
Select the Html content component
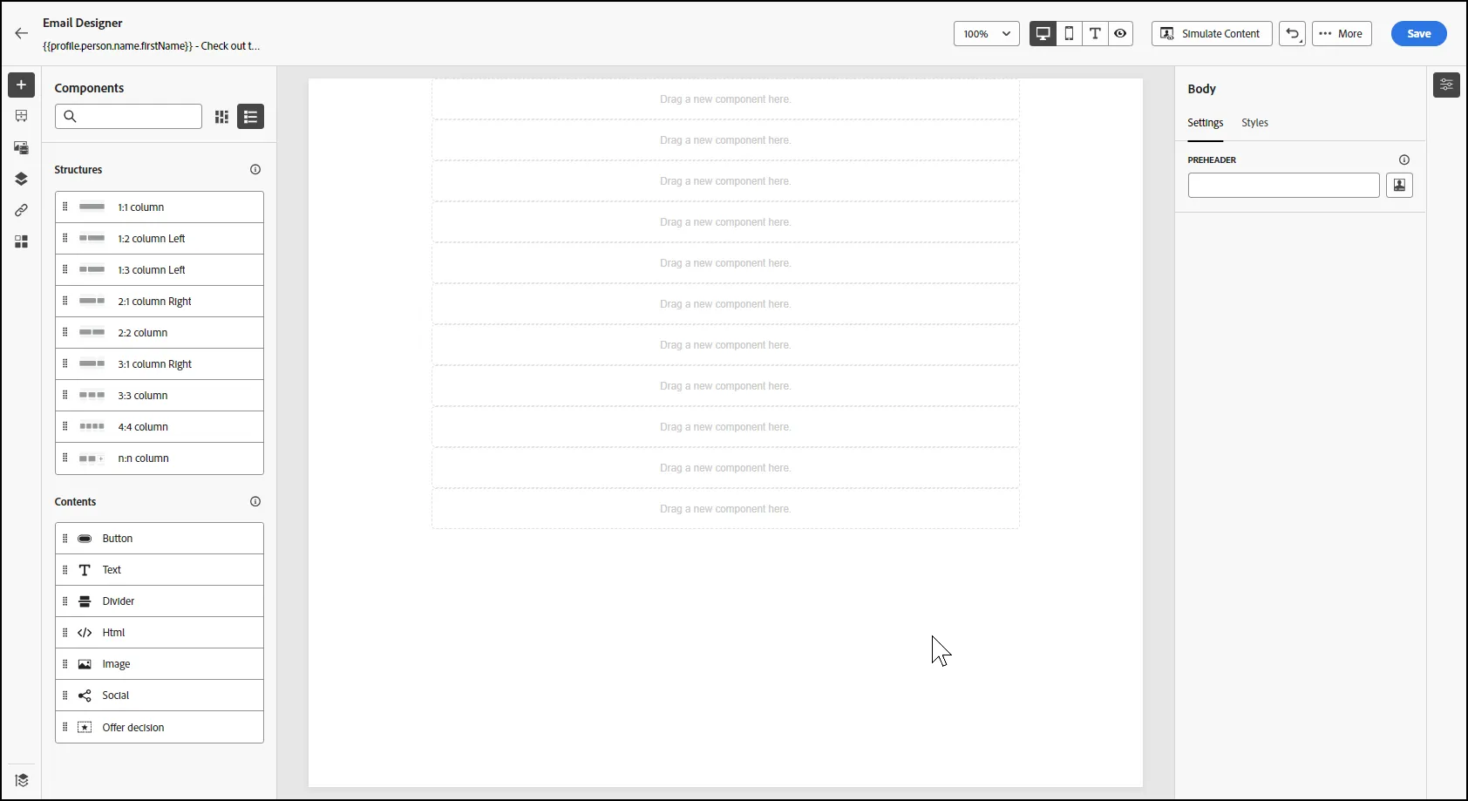click(x=160, y=633)
